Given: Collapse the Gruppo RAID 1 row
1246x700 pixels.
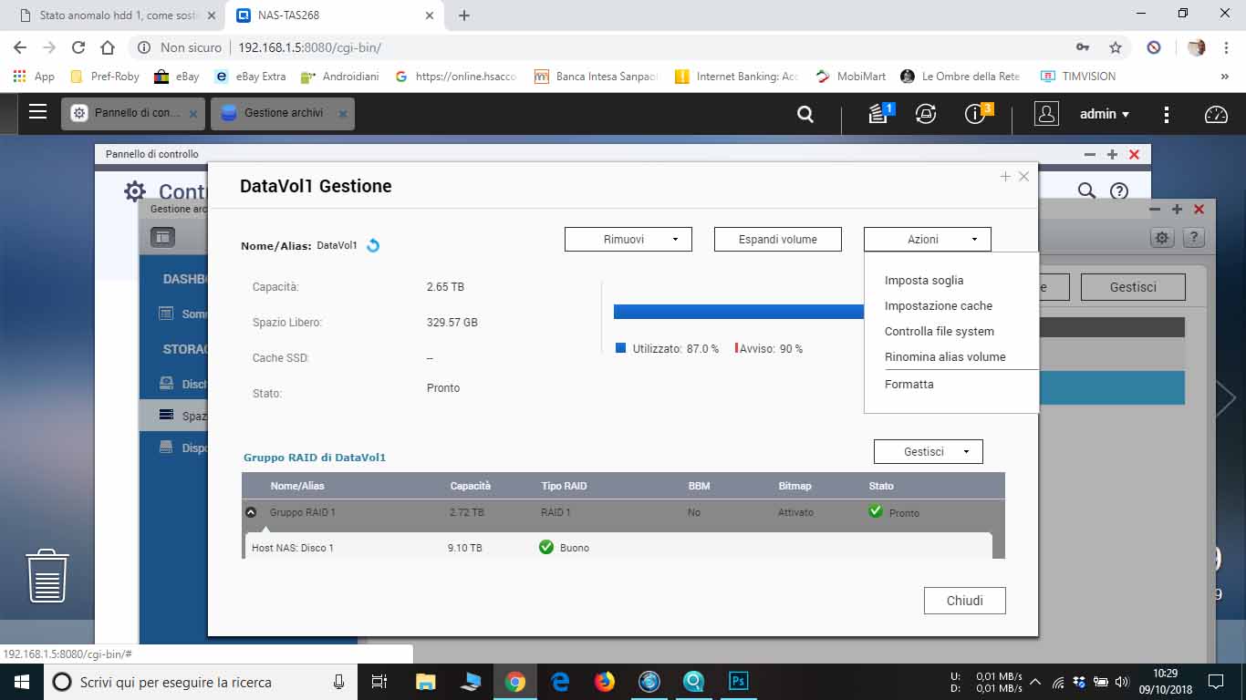Looking at the screenshot, I should point(251,512).
